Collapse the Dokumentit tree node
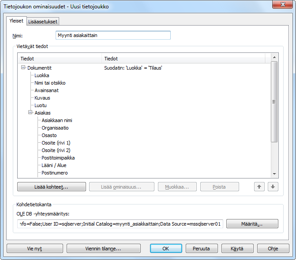Screen dimensions: 296x260 pyautogui.click(x=23, y=67)
